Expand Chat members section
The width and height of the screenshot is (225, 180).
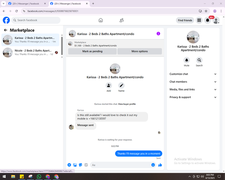(193, 82)
